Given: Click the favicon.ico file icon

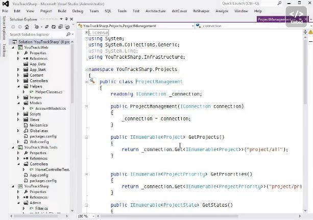Looking at the screenshot, I should click(x=26, y=125).
